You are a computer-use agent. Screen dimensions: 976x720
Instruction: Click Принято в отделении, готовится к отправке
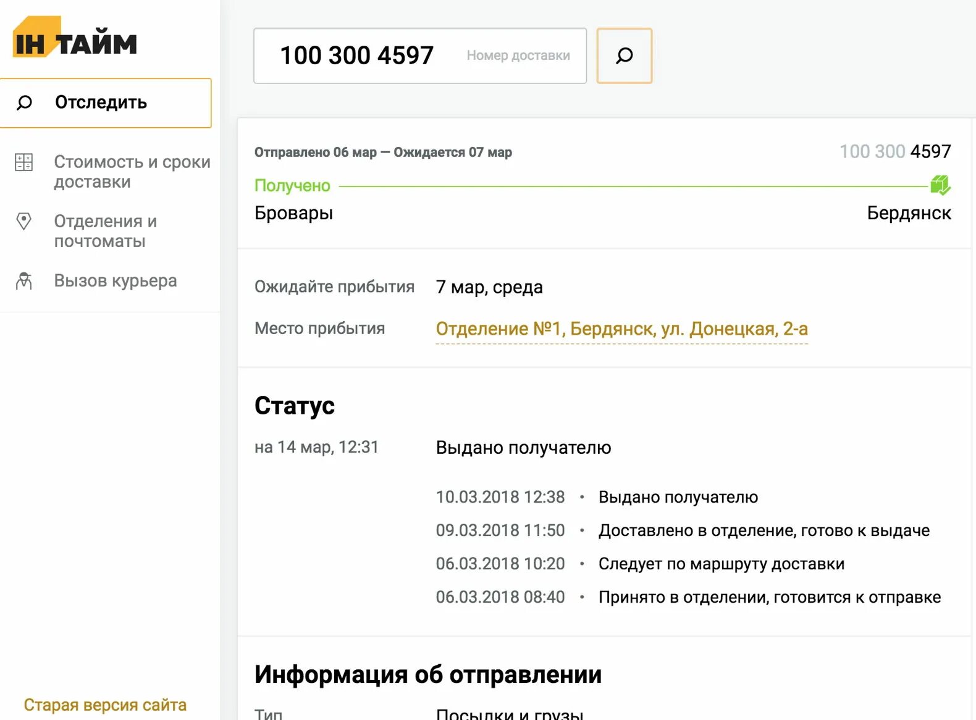pyautogui.click(x=770, y=598)
